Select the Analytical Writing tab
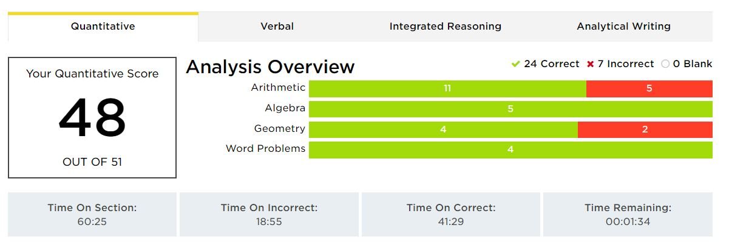This screenshot has height=245, width=729. [623, 27]
